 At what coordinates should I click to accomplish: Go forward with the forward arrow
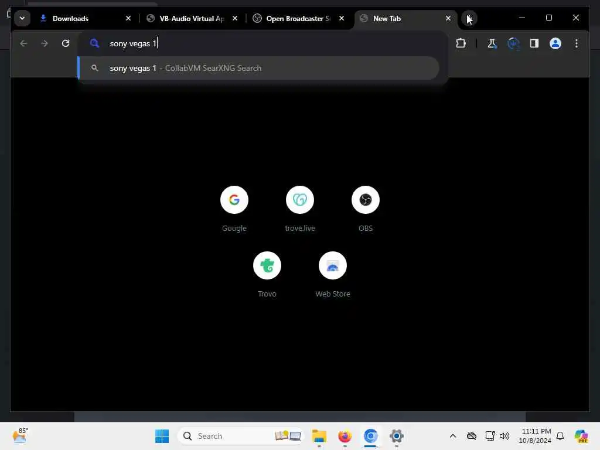pos(45,43)
